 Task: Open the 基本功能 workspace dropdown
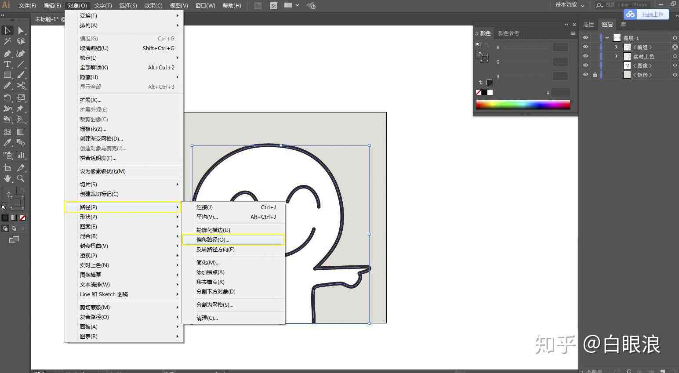pos(570,5)
